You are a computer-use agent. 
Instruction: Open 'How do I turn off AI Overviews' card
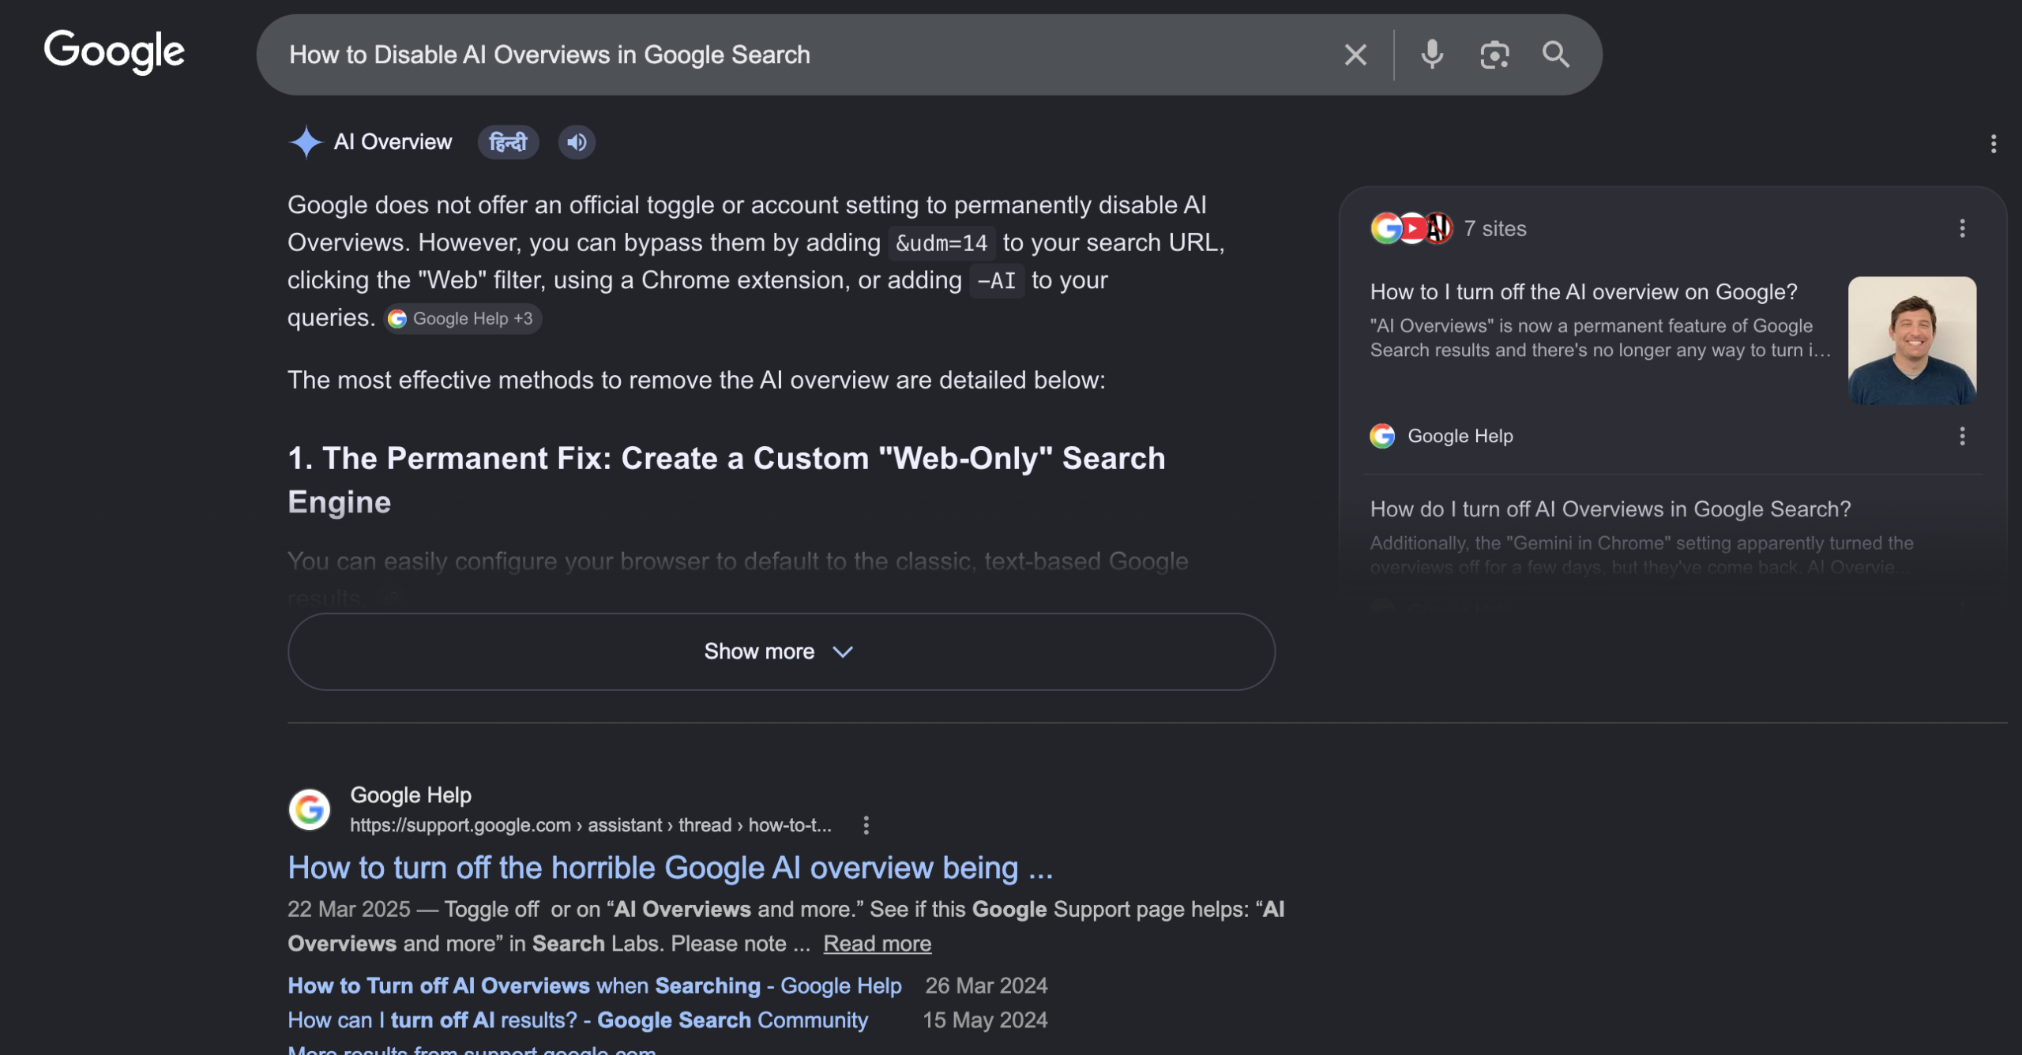1610,509
